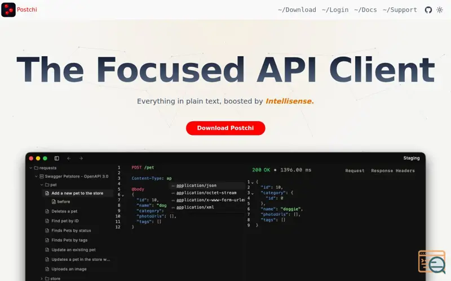
Task: Open 'Find pet by ID' request
Action: click(65, 221)
